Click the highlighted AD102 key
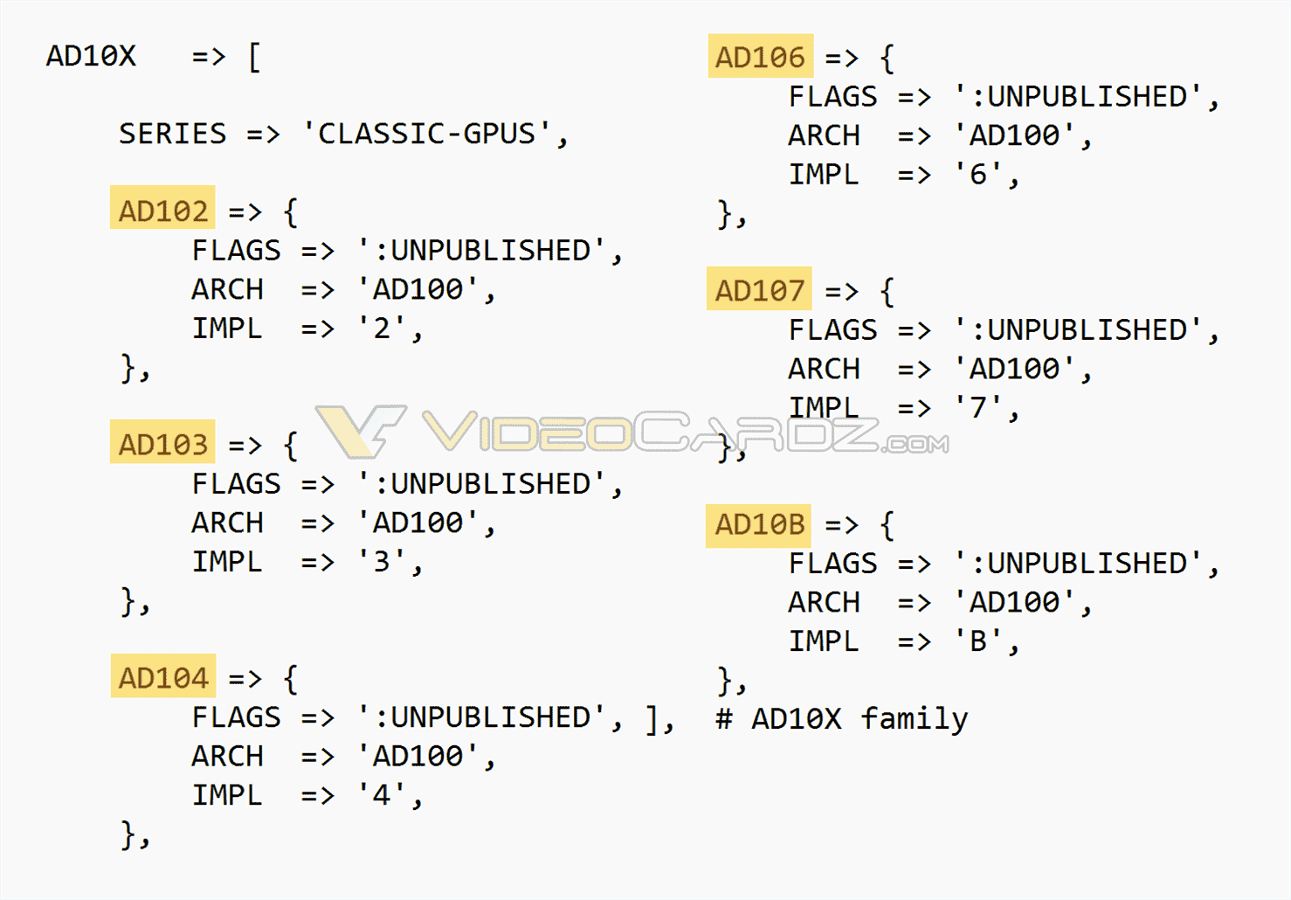Viewport: 1291px width, 900px height. [x=162, y=207]
